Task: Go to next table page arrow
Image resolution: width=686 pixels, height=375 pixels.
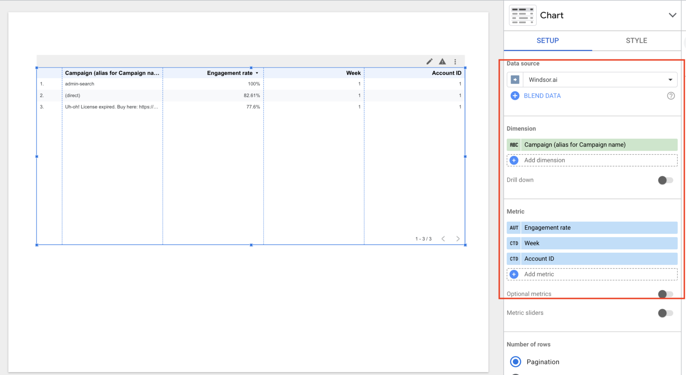Action: tap(458, 239)
